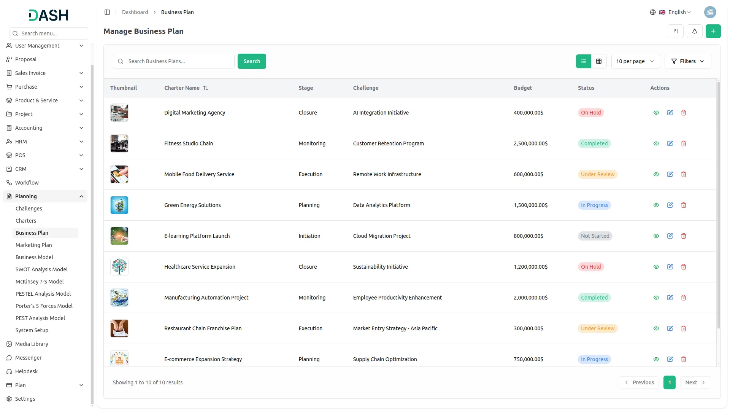Switch to list view

[583, 61]
